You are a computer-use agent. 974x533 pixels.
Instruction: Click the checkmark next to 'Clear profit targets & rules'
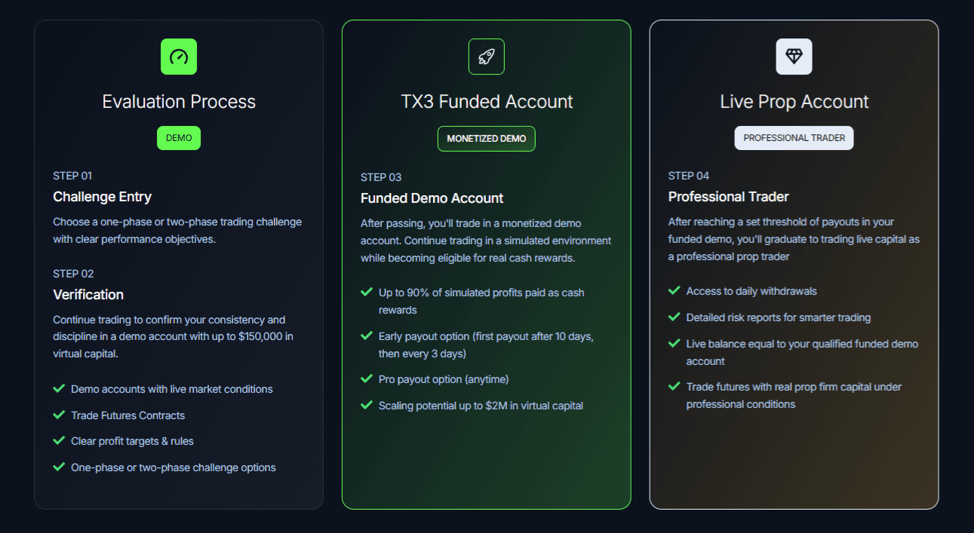click(x=59, y=441)
